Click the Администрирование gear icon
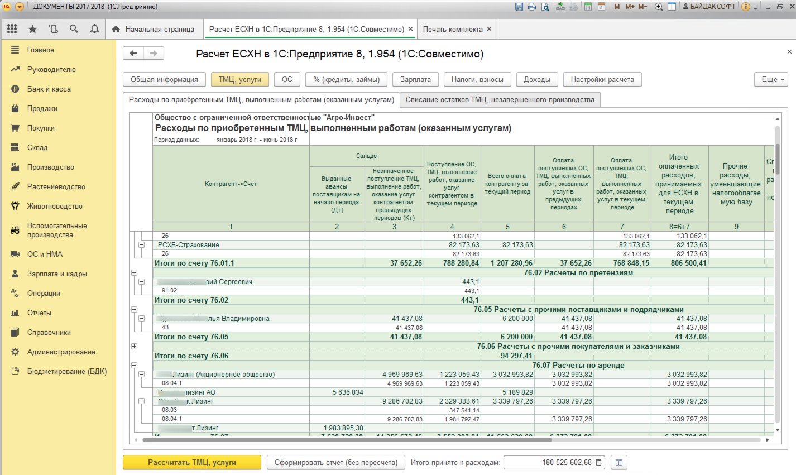Screen dimensions: 796x475 click(x=15, y=352)
